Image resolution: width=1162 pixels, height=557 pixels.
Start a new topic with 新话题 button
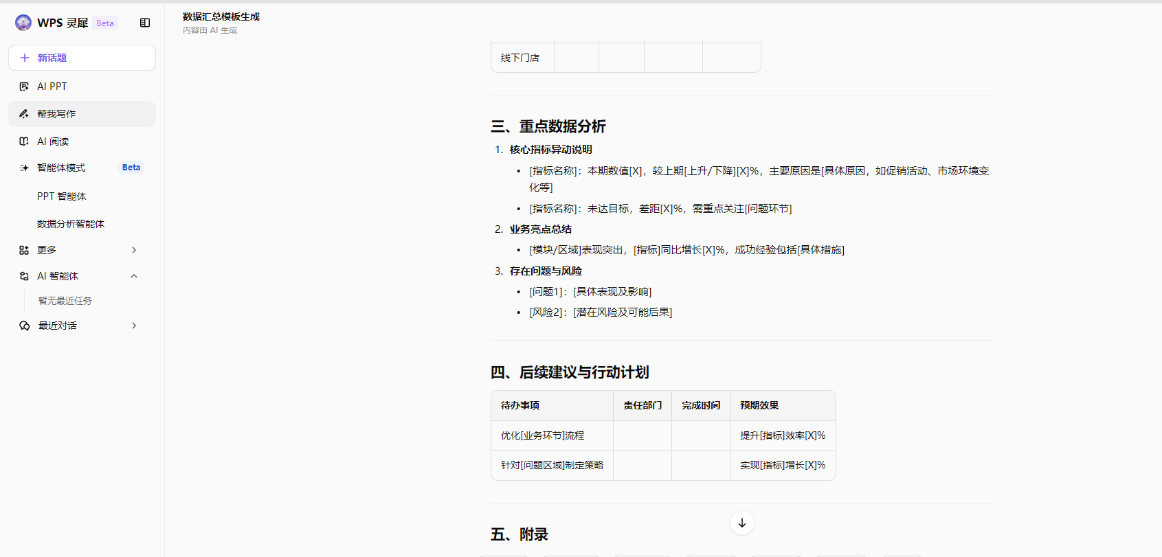click(82, 58)
